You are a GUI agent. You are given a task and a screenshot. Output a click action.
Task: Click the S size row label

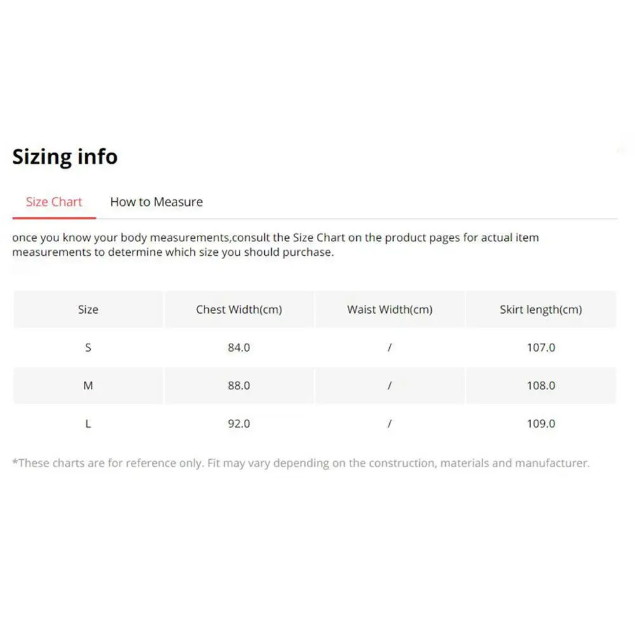pos(88,347)
